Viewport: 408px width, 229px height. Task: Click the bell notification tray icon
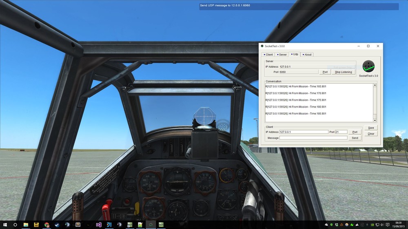click(x=367, y=225)
